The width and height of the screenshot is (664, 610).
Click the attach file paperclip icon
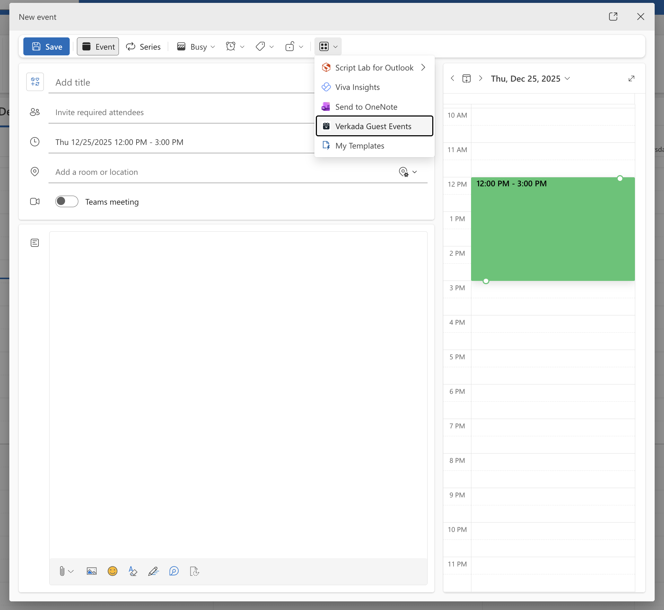tap(62, 571)
